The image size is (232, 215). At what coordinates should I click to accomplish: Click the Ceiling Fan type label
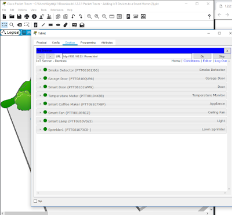216,112
